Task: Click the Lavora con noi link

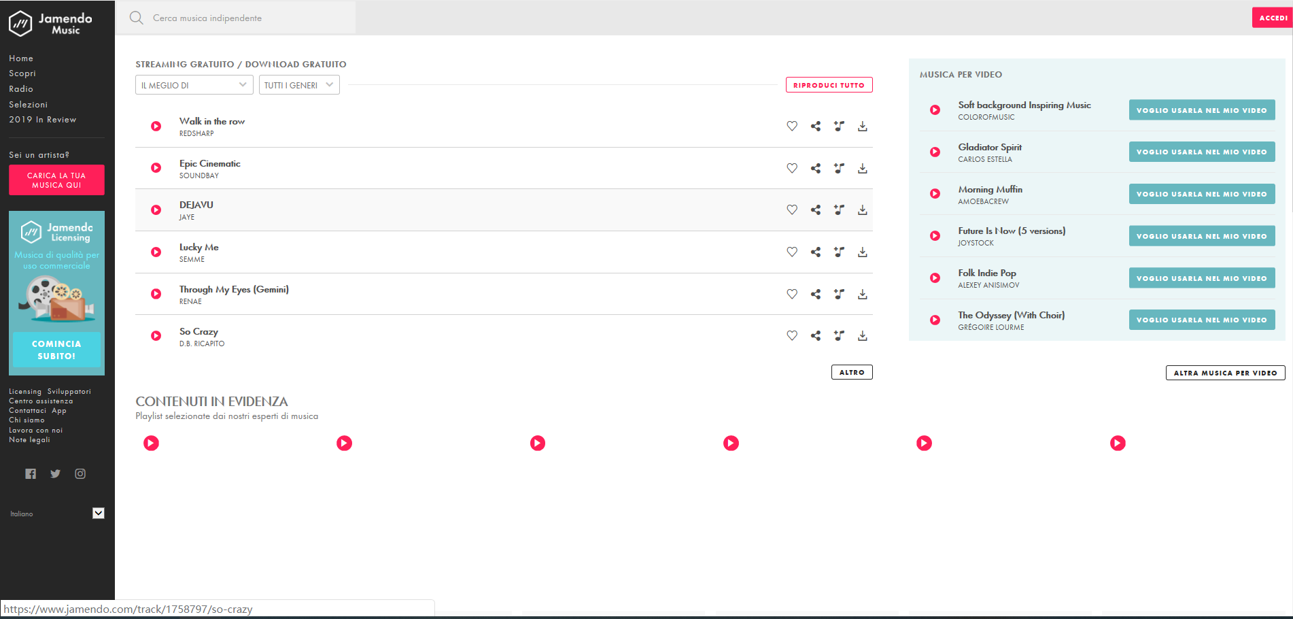Action: 35,431
